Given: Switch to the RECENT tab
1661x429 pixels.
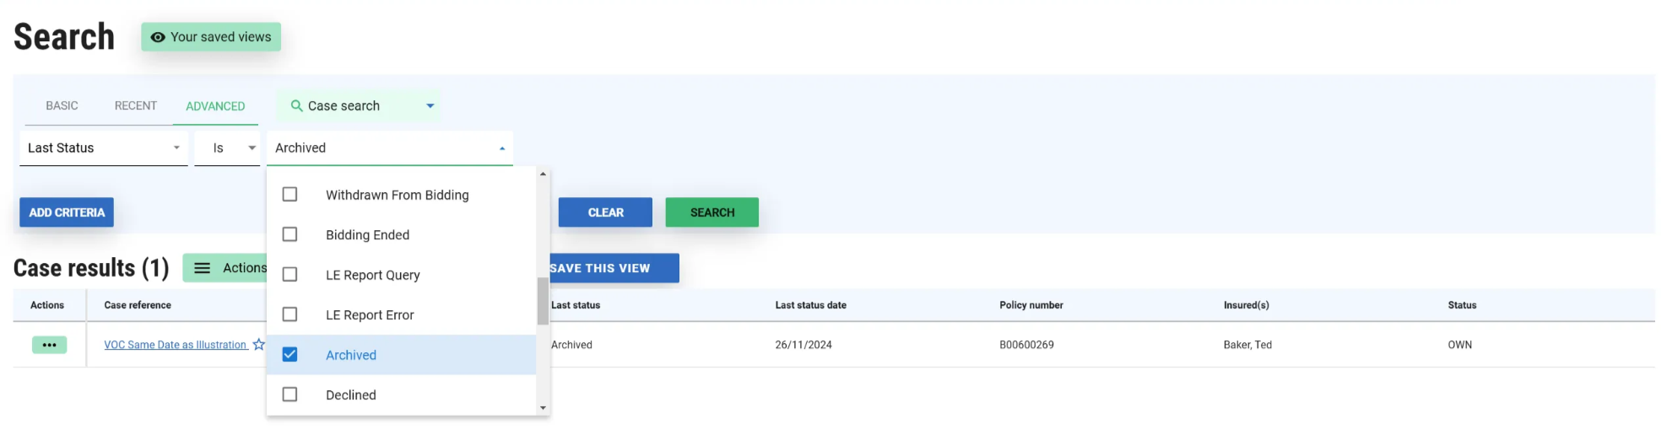Looking at the screenshot, I should (x=136, y=106).
